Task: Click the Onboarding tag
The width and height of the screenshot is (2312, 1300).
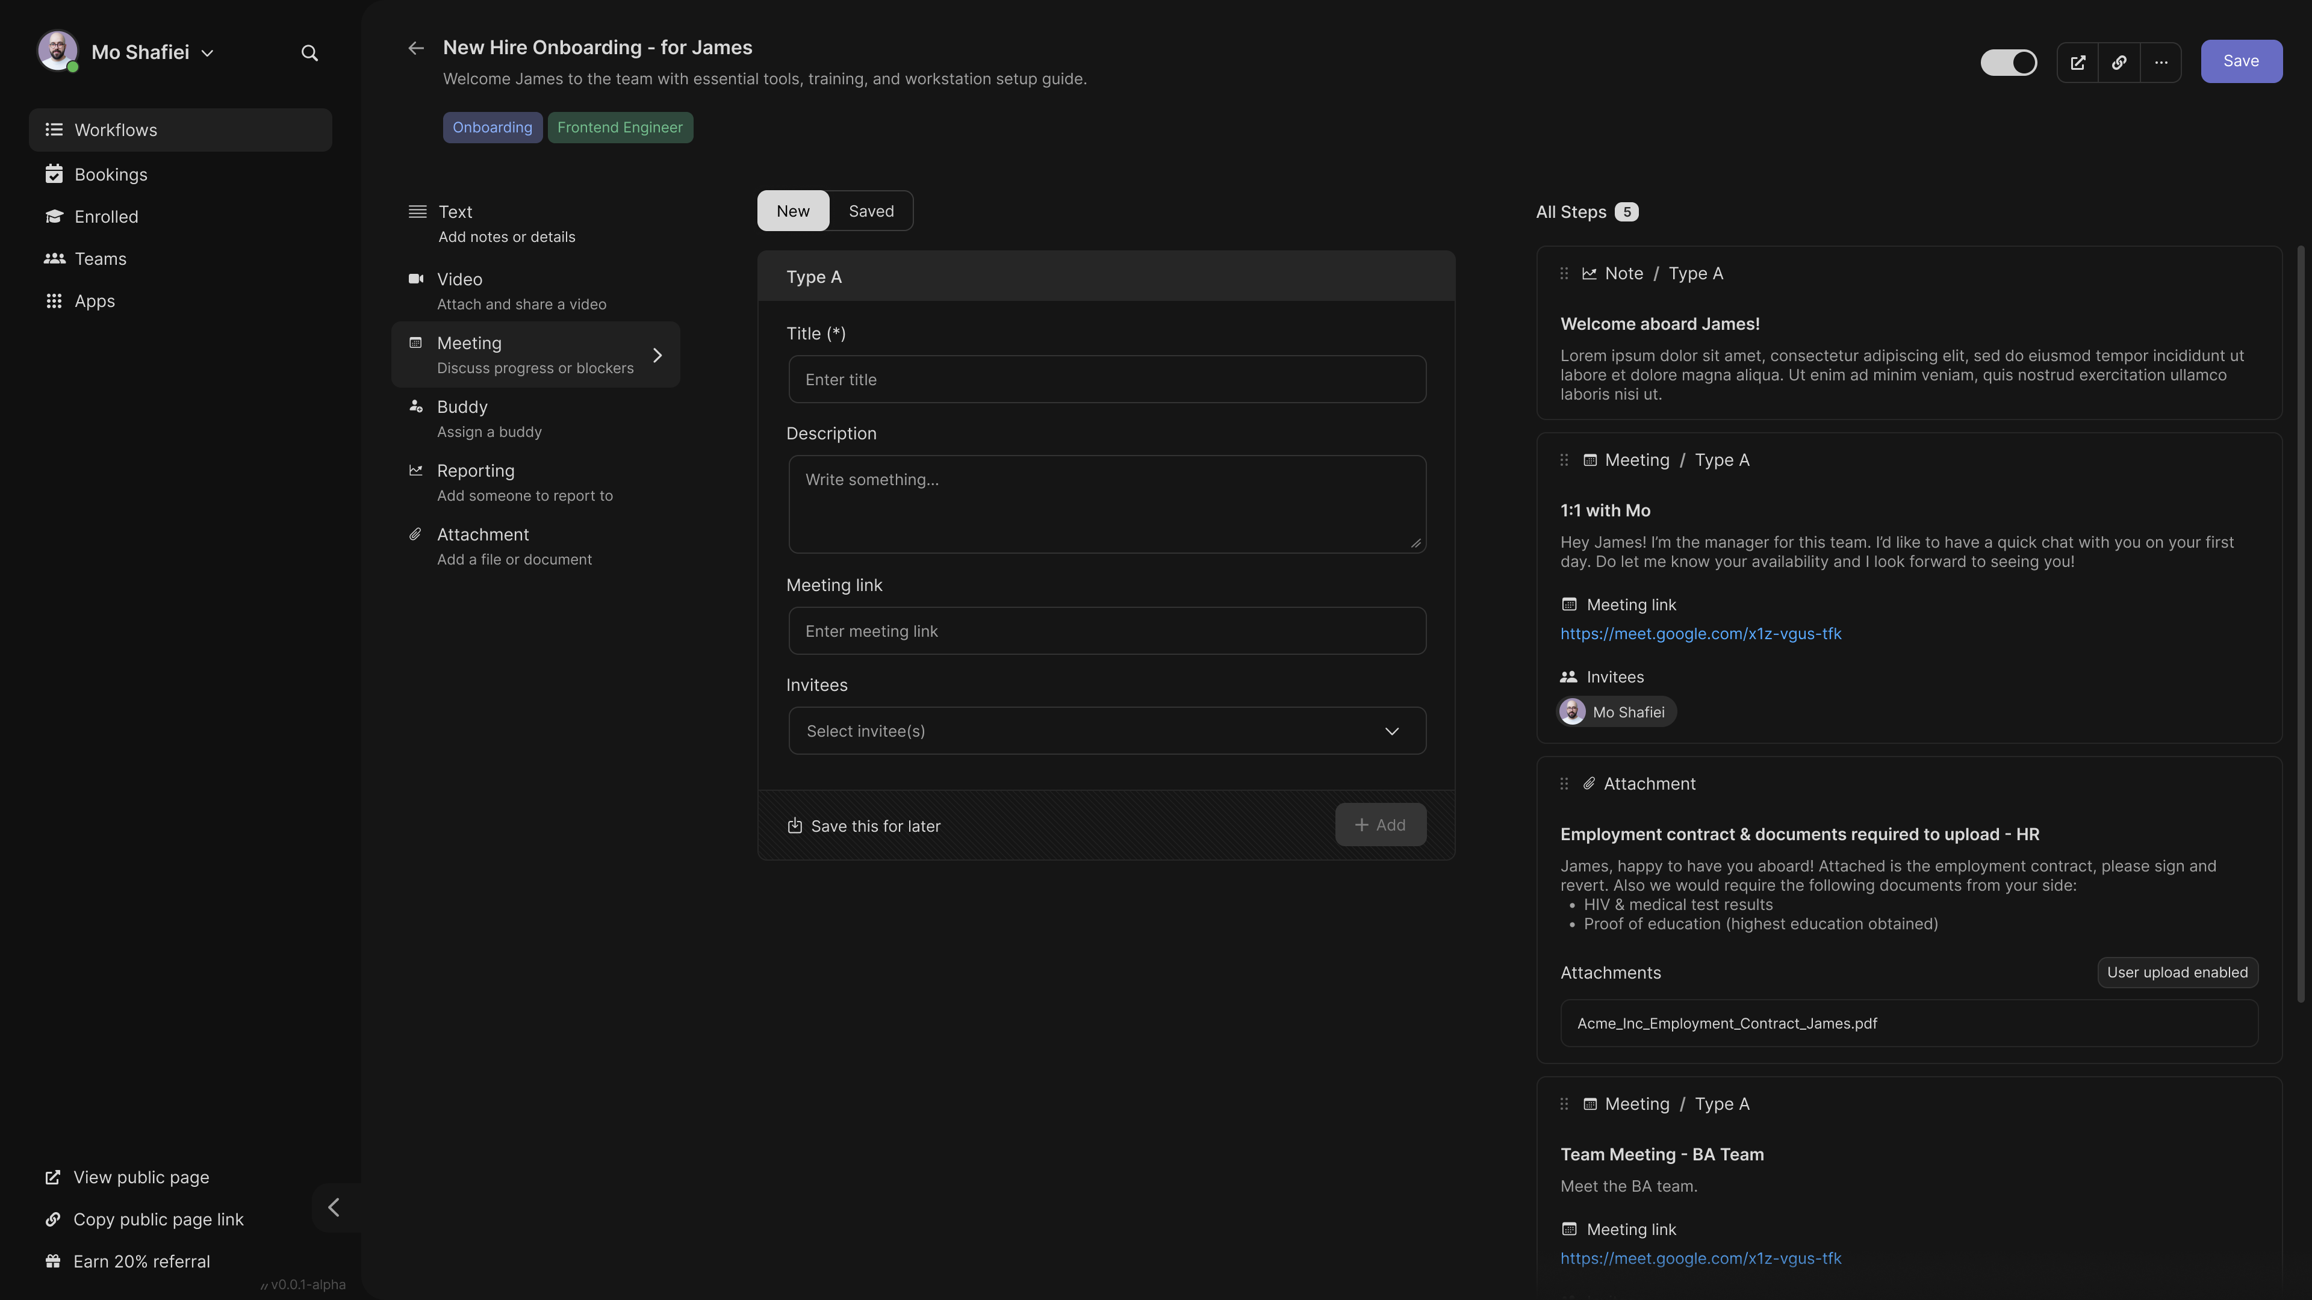Action: coord(492,128)
